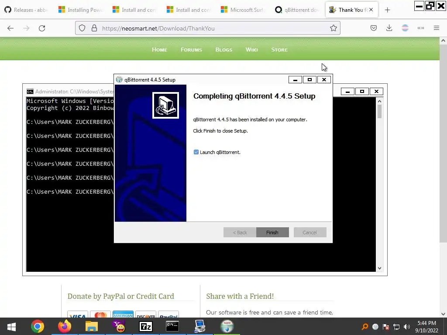
Task: Go forward in Firefox
Action: (26, 28)
